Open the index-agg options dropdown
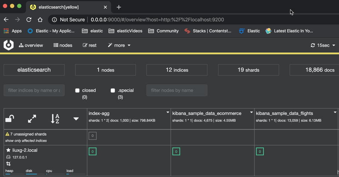339x177 pixels. [168, 112]
